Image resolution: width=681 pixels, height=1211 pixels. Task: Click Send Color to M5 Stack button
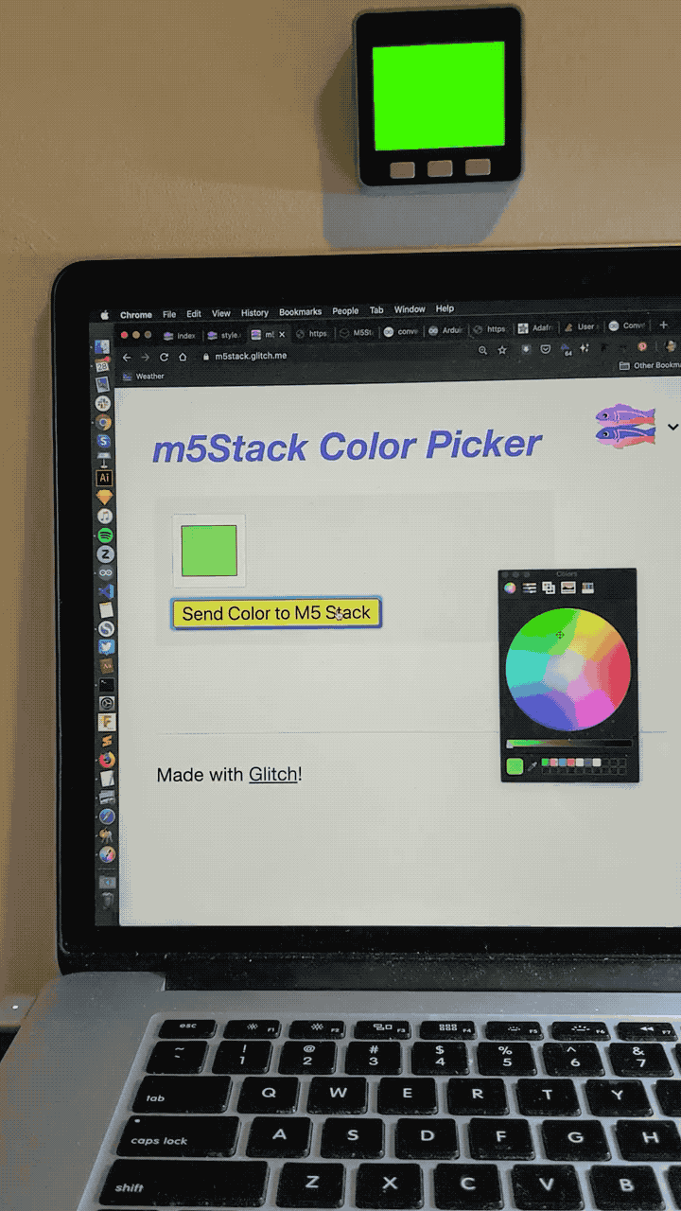[x=276, y=613]
